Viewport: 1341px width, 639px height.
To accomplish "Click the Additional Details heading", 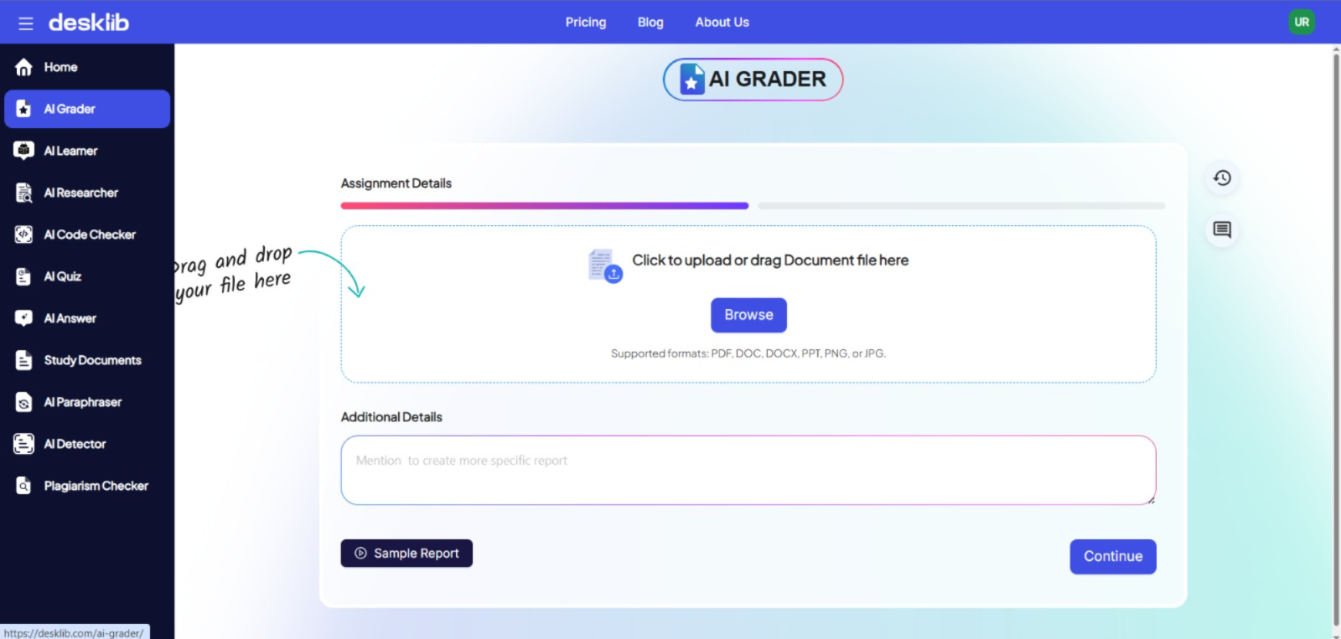I will pos(391,417).
